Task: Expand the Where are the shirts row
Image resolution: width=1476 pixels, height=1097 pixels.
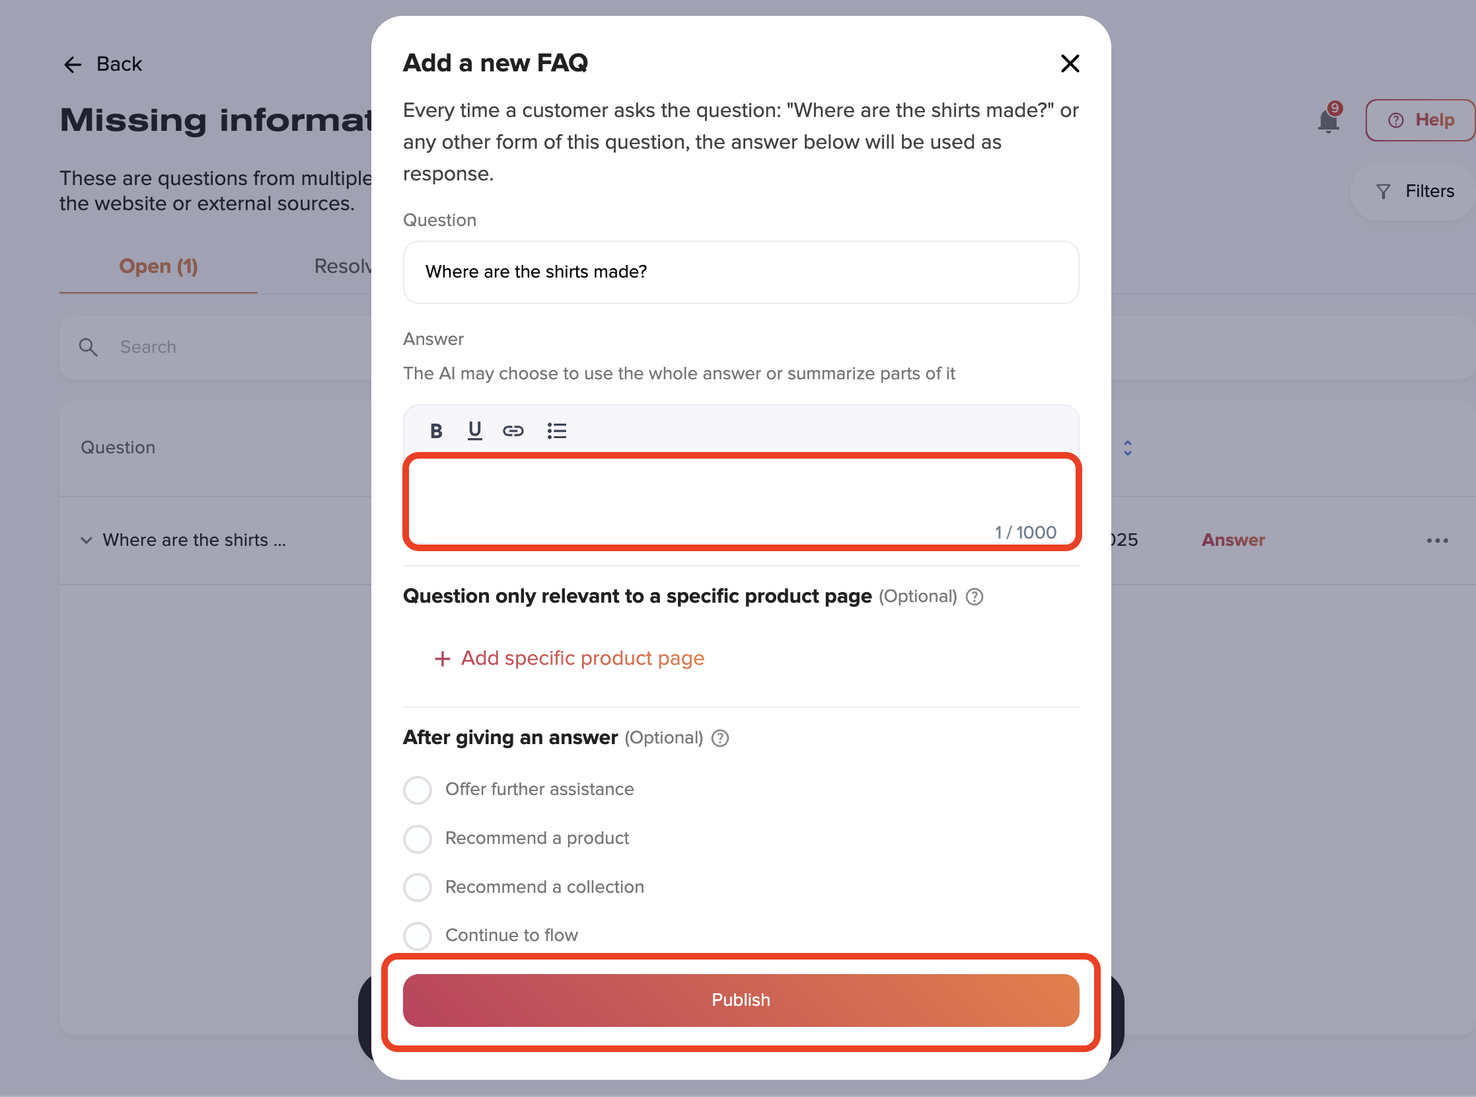Action: pos(87,540)
